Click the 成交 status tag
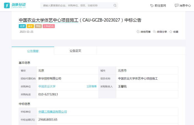Image resolution: width=194 pixels, height=125 pixels. click(x=30, y=26)
